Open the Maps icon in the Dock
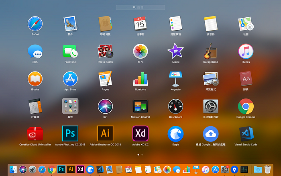 click(157, 170)
